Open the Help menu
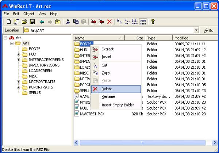 [54, 14]
